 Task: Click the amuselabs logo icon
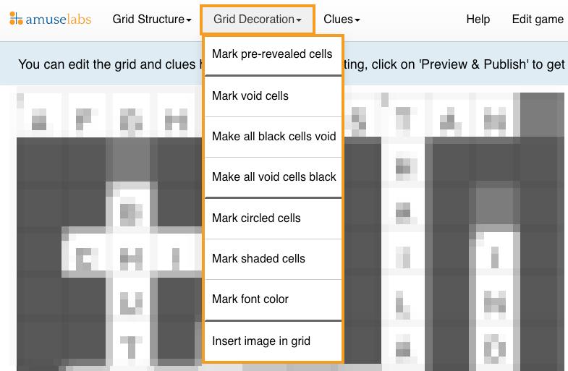click(16, 19)
